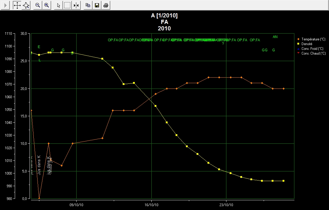
Task: Select the arrow pointer tool
Action: click(x=59, y=5)
